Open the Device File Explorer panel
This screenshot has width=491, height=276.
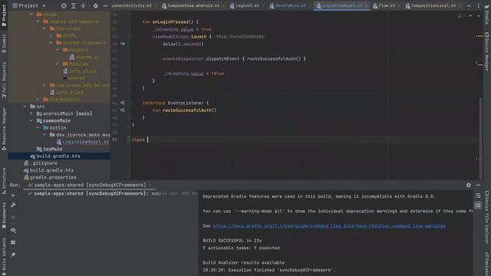pos(487,218)
